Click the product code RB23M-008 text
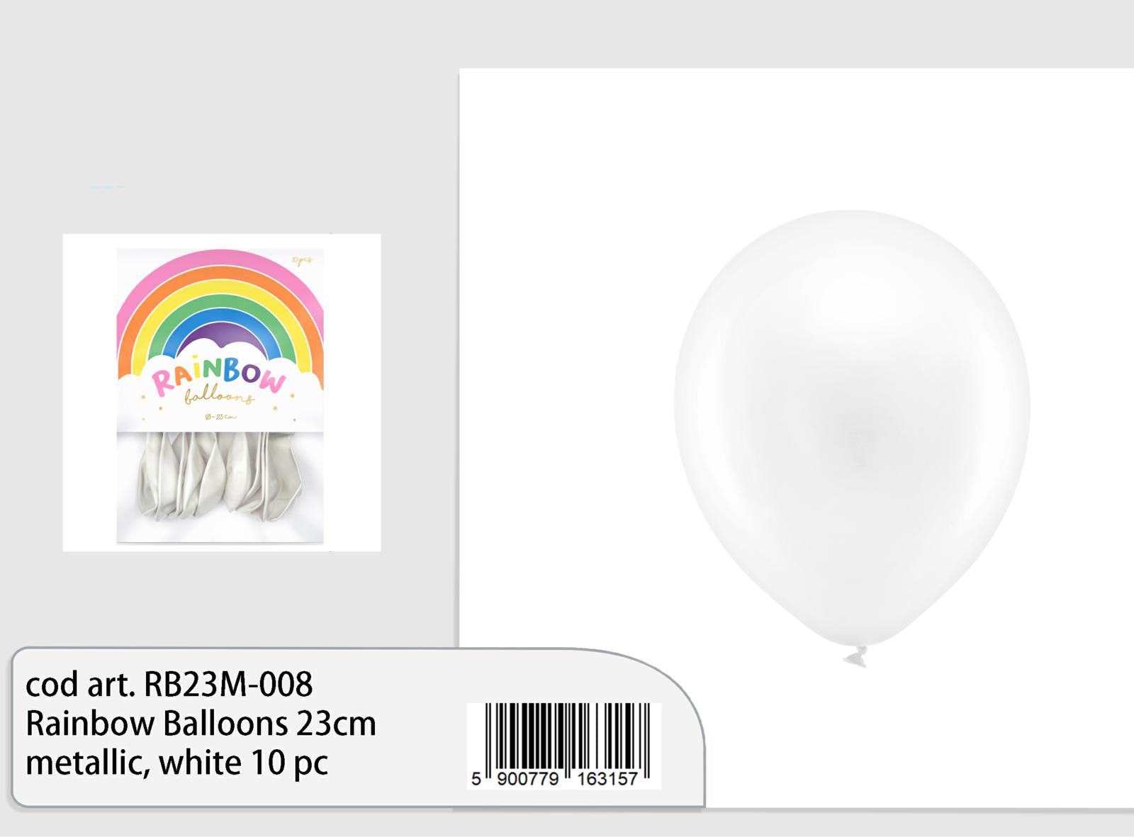The width and height of the screenshot is (1134, 837). [x=228, y=685]
